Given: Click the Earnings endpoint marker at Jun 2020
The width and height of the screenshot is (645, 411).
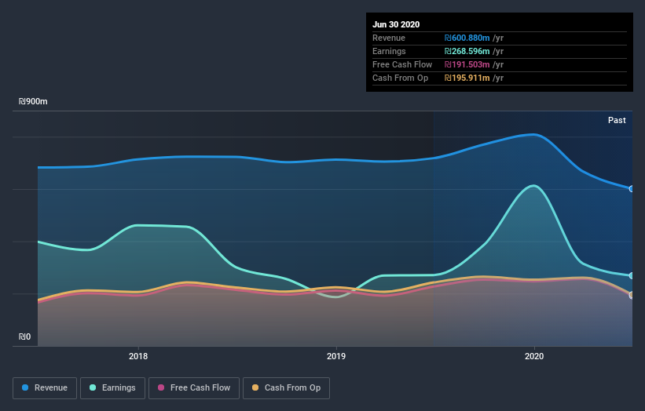Looking at the screenshot, I should [632, 275].
